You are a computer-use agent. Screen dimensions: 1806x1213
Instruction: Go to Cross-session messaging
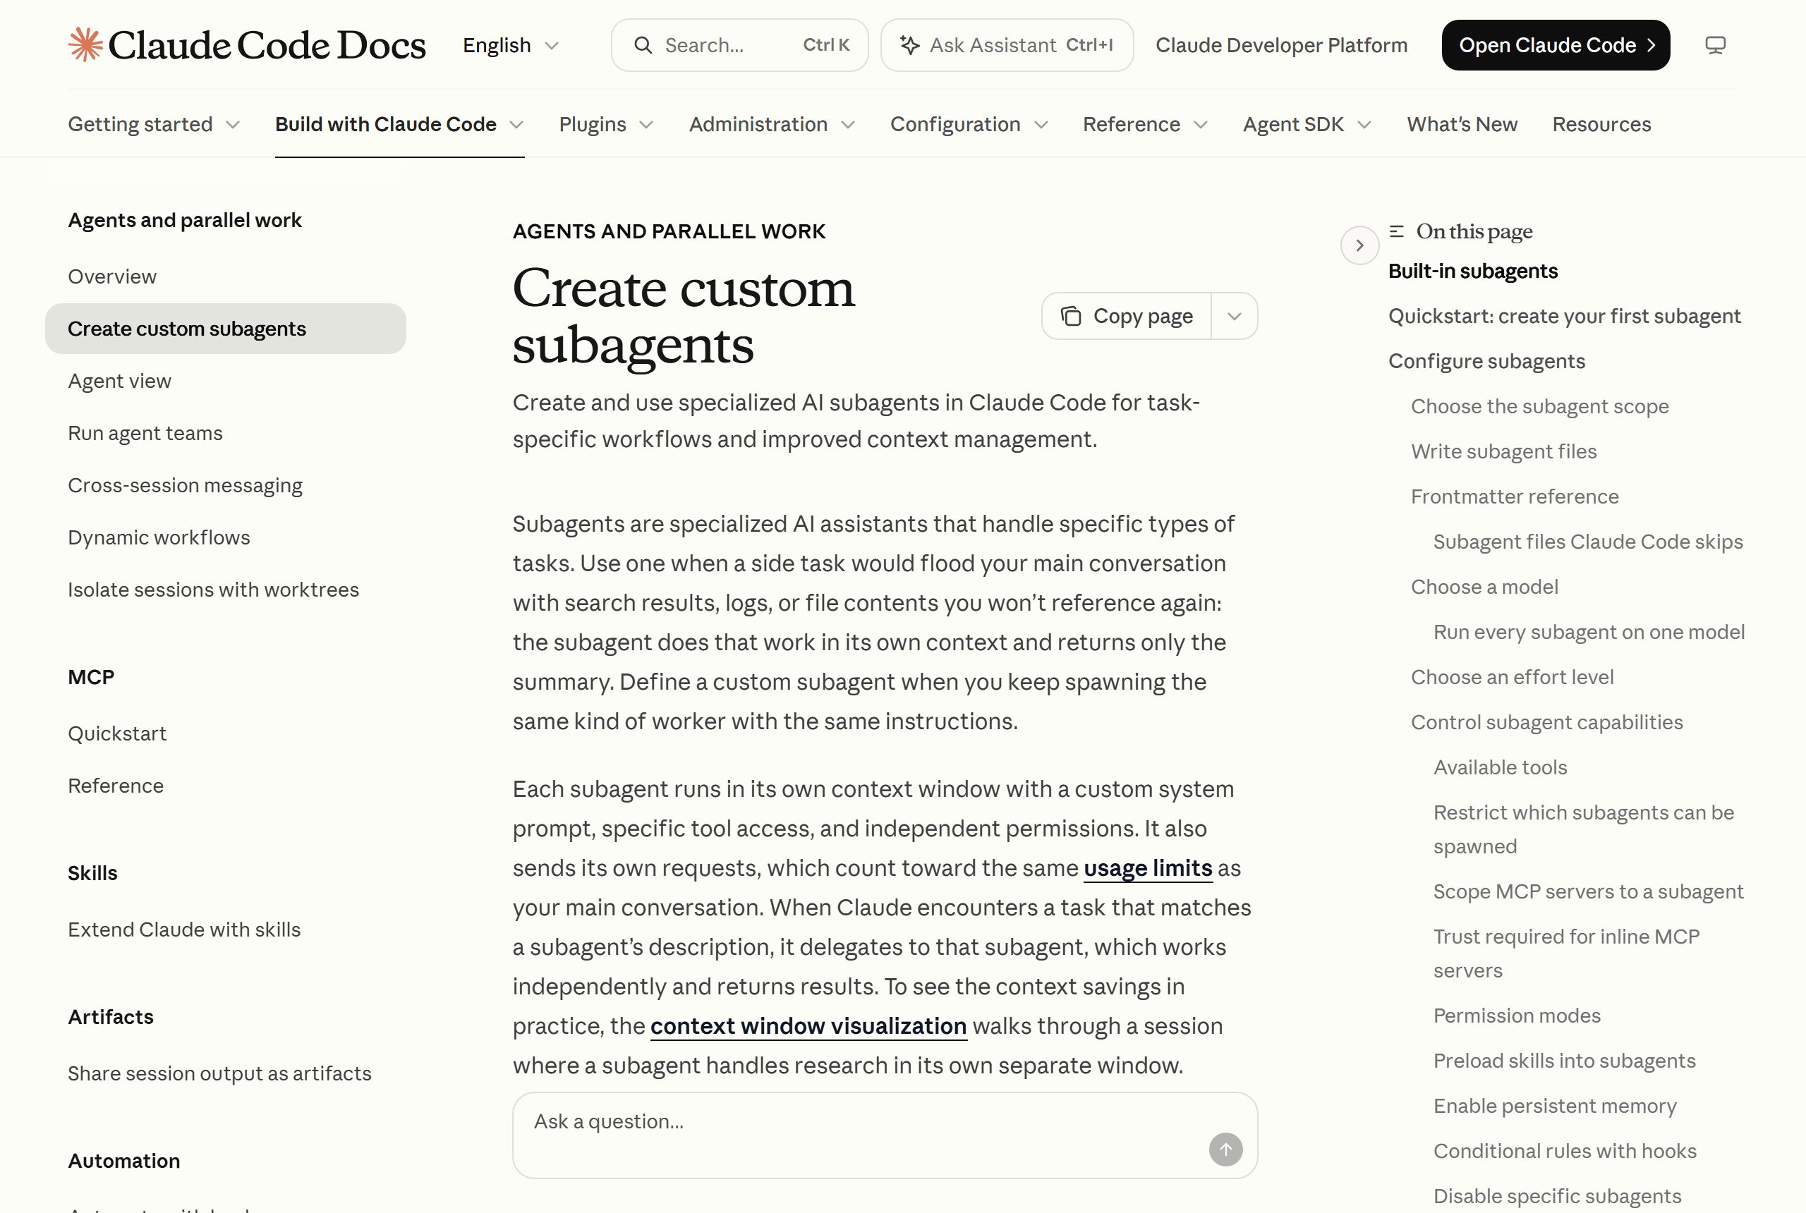coord(185,485)
